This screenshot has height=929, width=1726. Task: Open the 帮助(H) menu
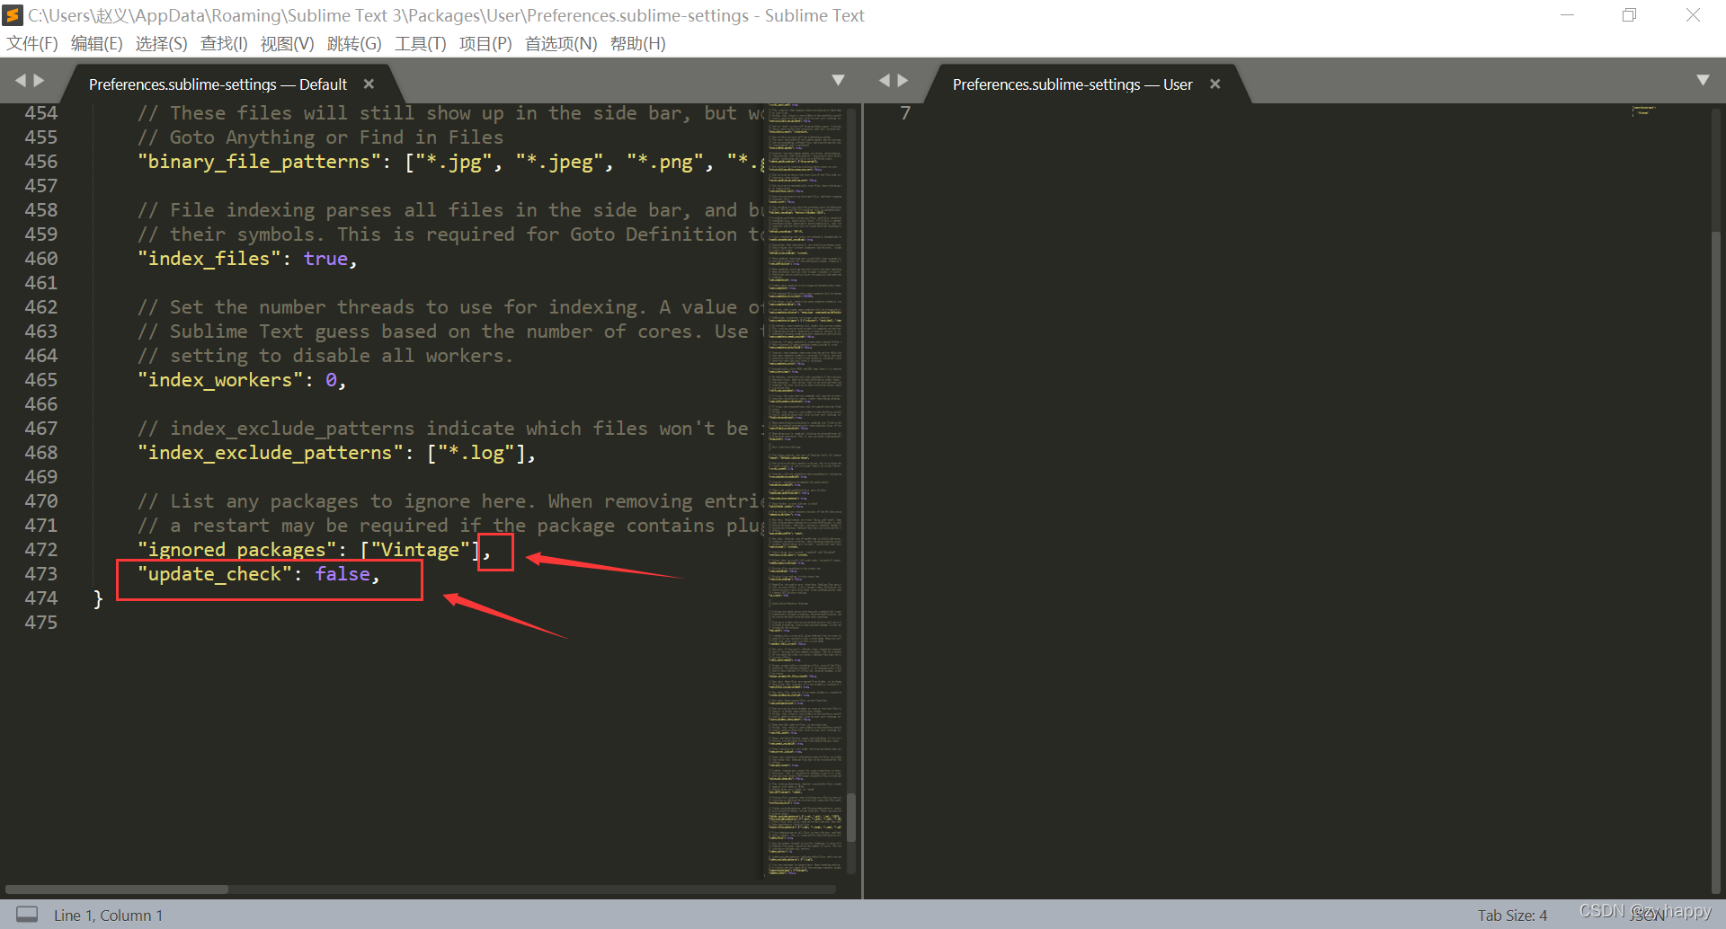point(637,43)
